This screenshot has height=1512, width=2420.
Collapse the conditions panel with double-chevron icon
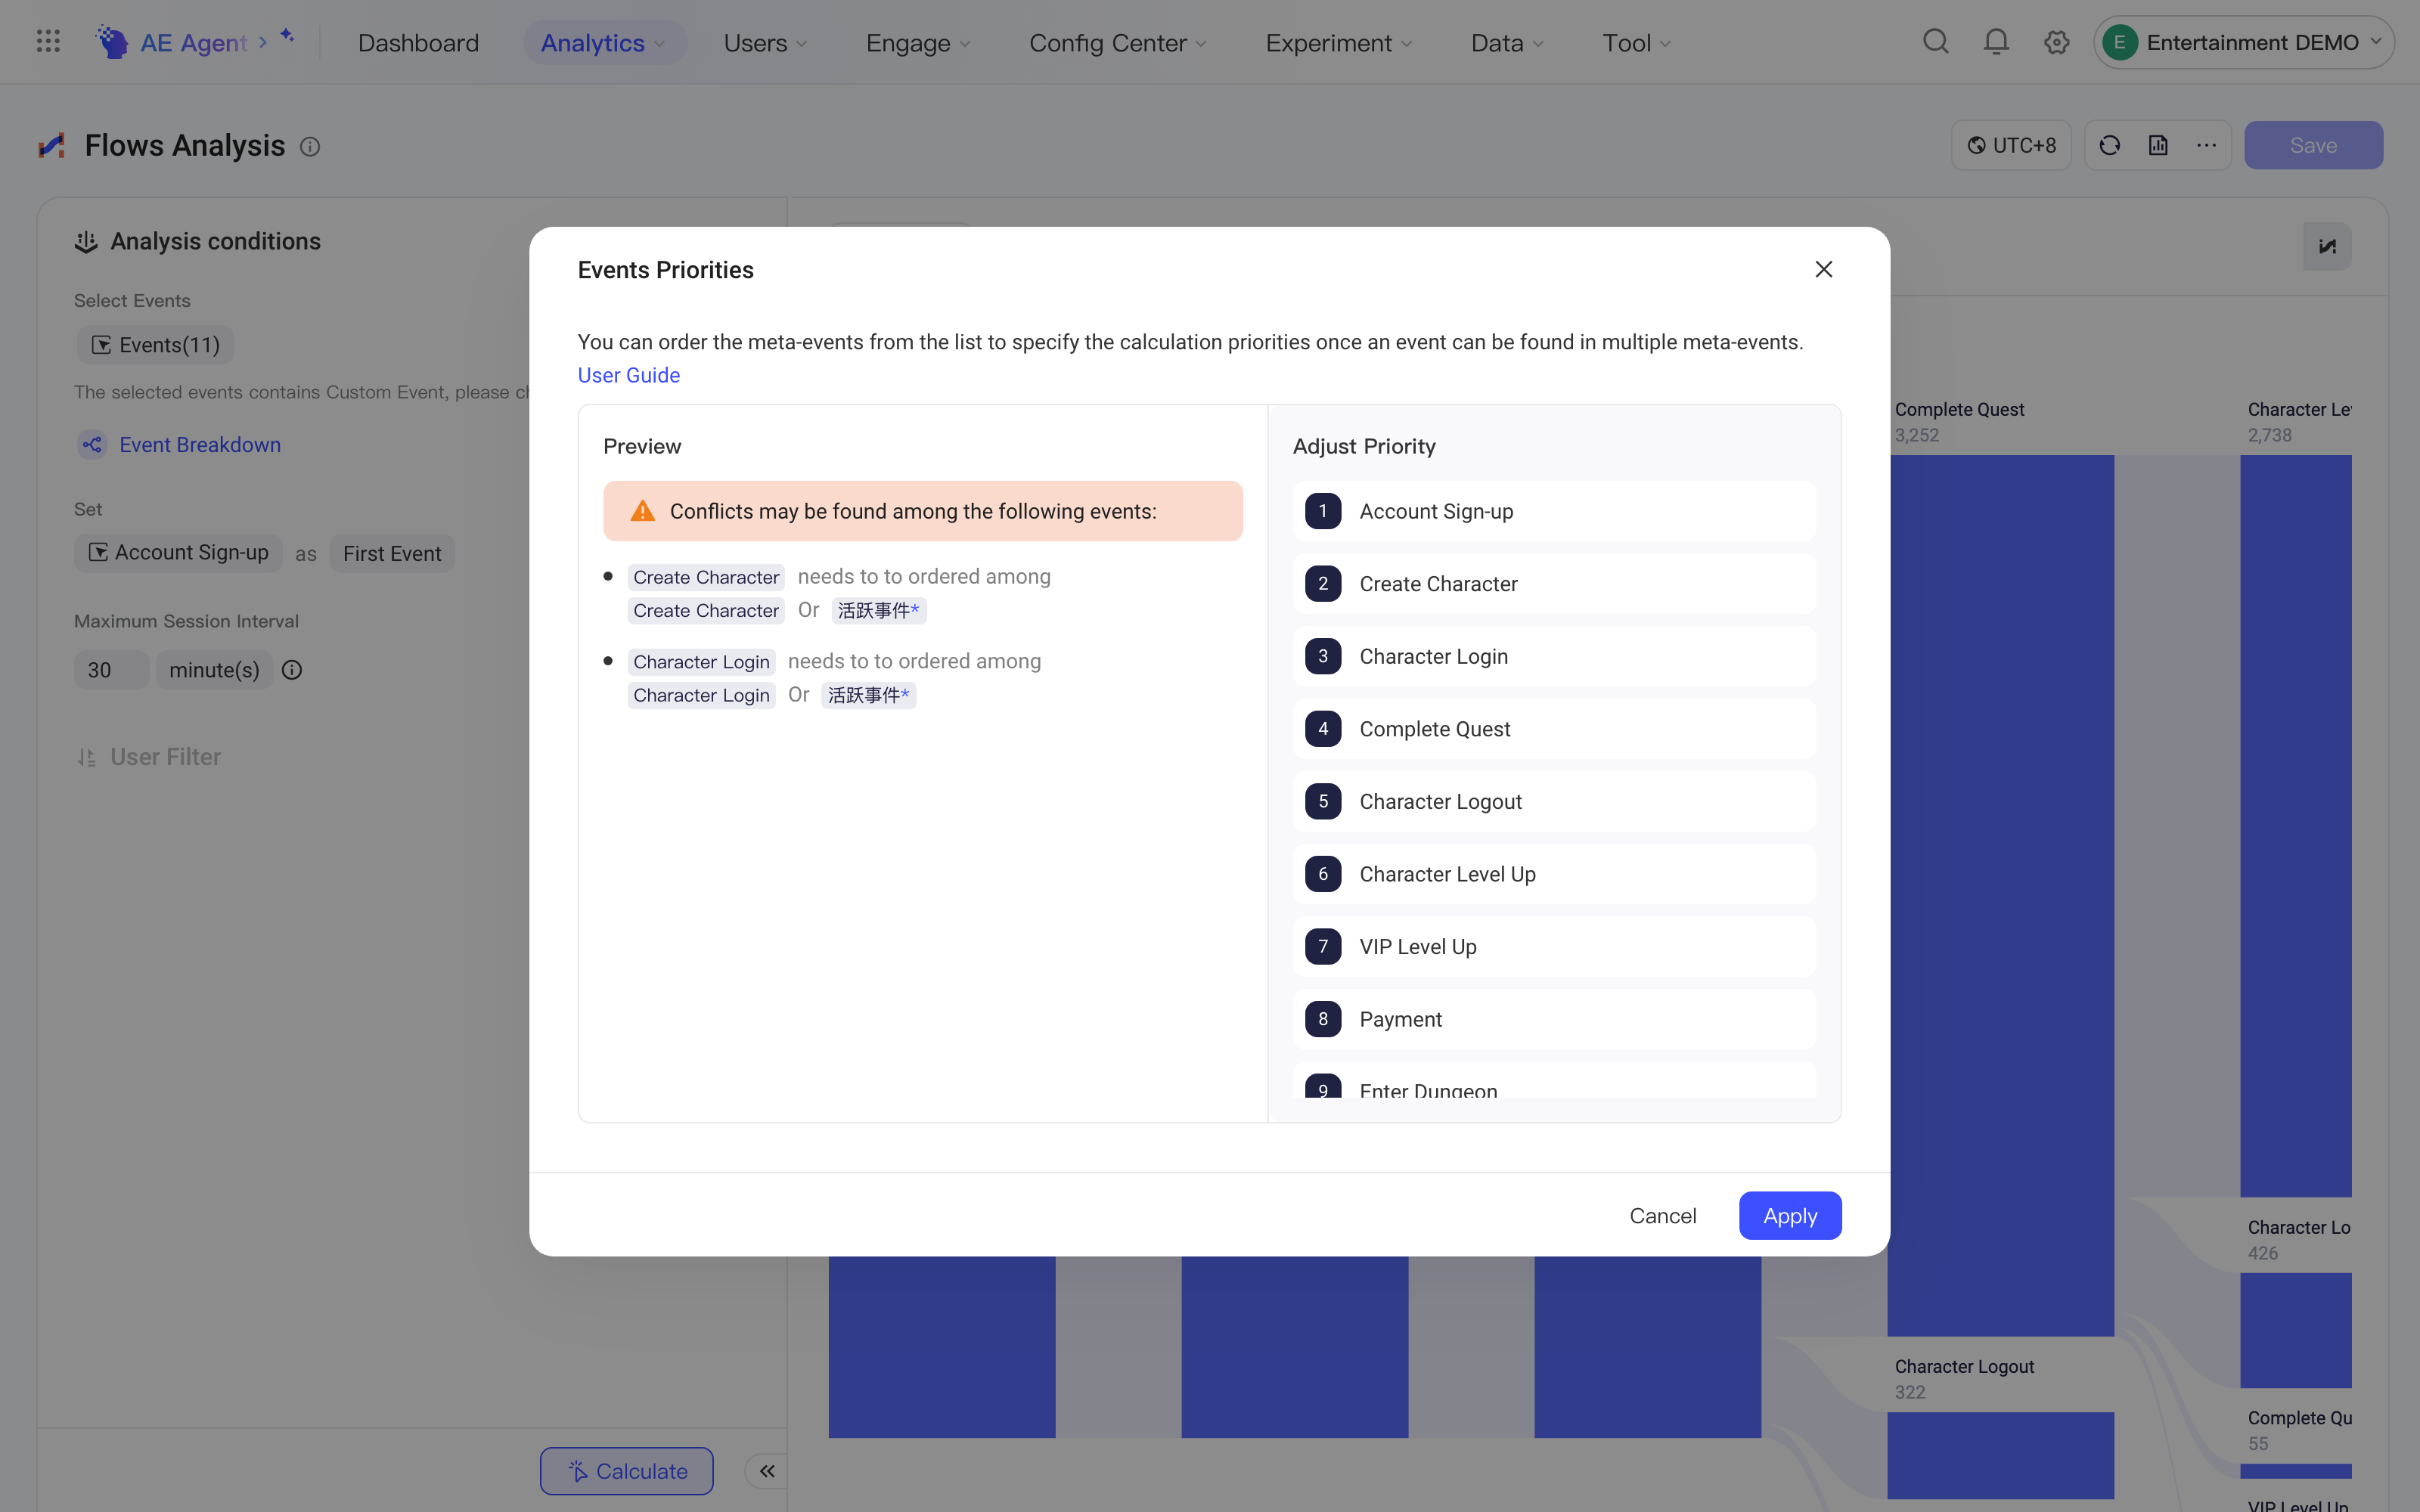click(x=767, y=1470)
